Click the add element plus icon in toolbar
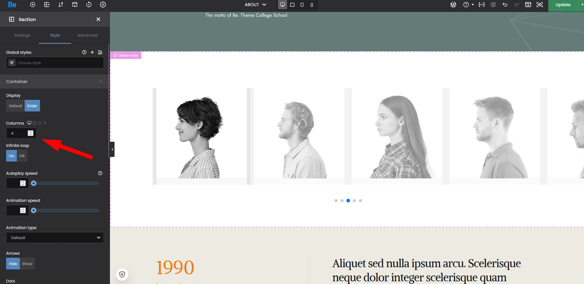This screenshot has height=284, width=584. point(33,5)
